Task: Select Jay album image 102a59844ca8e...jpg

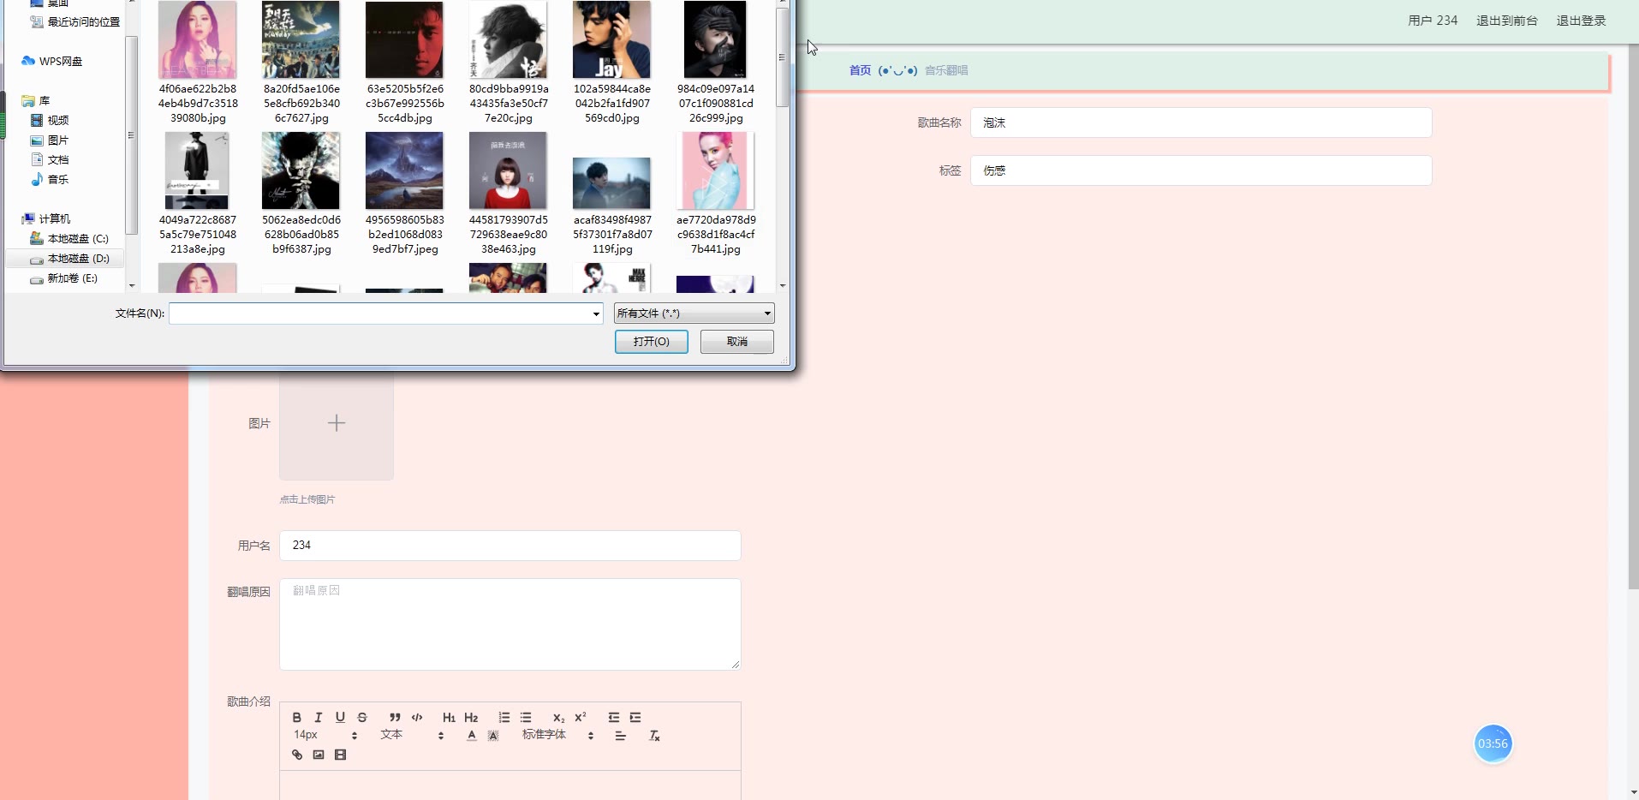Action: pyautogui.click(x=612, y=63)
